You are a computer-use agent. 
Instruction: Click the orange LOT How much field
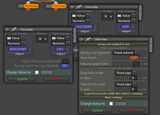[134, 58]
